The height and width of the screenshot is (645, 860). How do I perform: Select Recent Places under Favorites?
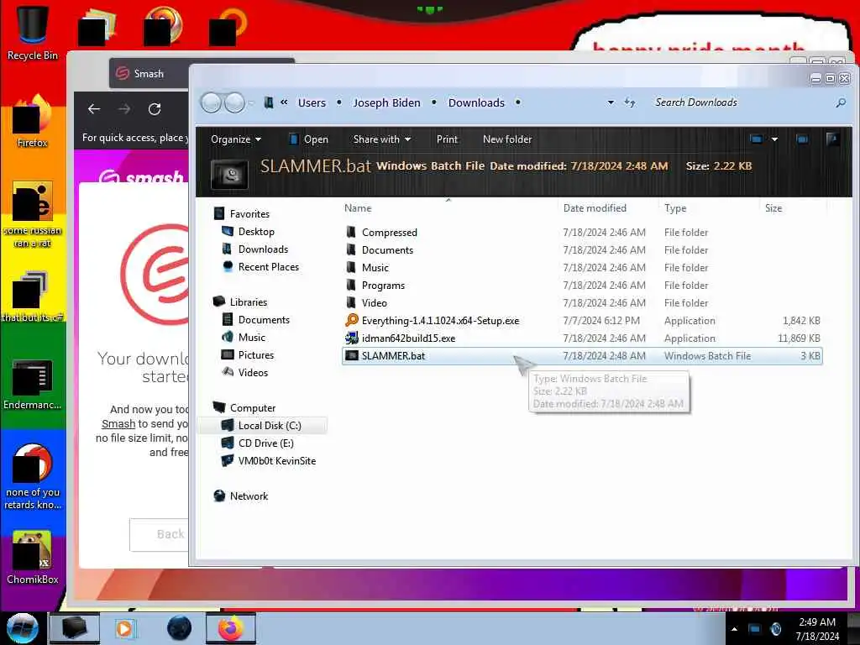[268, 266]
